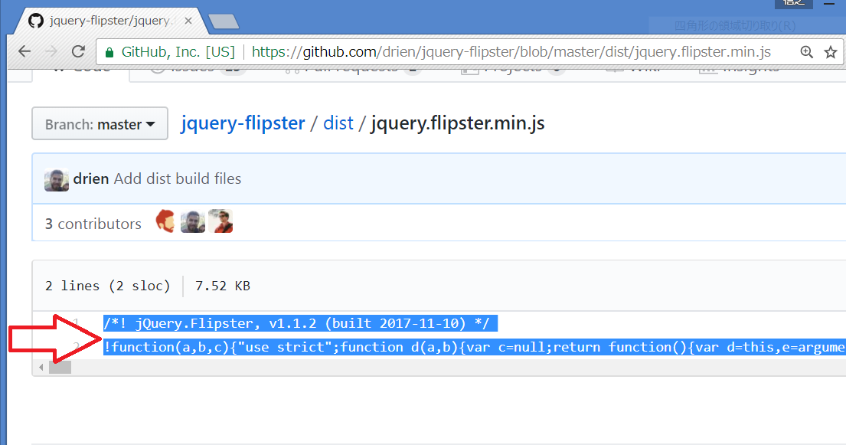Viewport: 846px width, 445px height.
Task: Click the horizontal scrollbar thumb in code view
Action: point(60,367)
